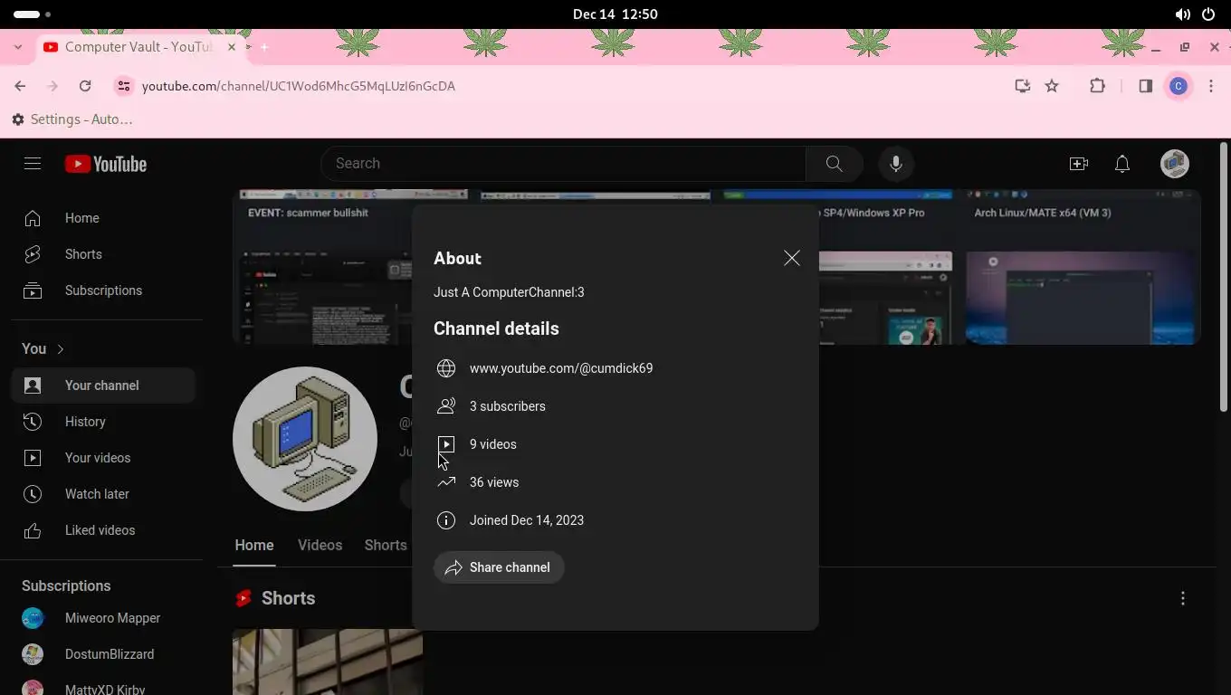Expand the You section chevron

pos(61,349)
